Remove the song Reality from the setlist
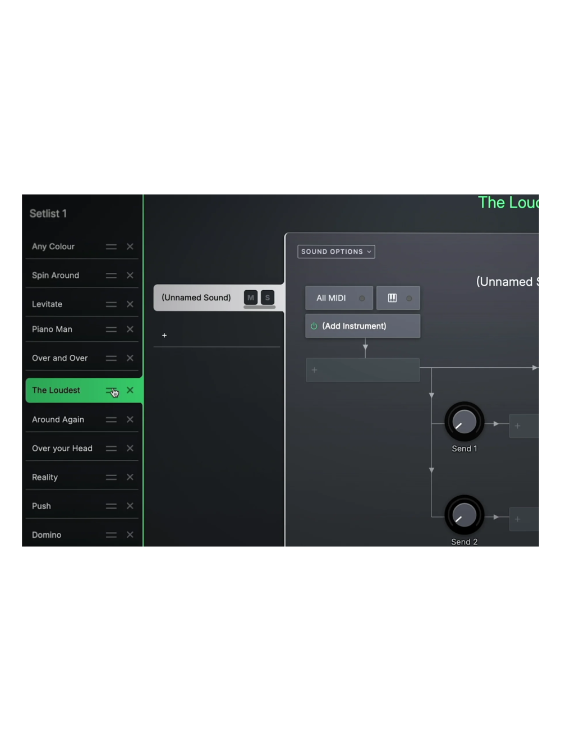This screenshot has width=561, height=741. [130, 477]
